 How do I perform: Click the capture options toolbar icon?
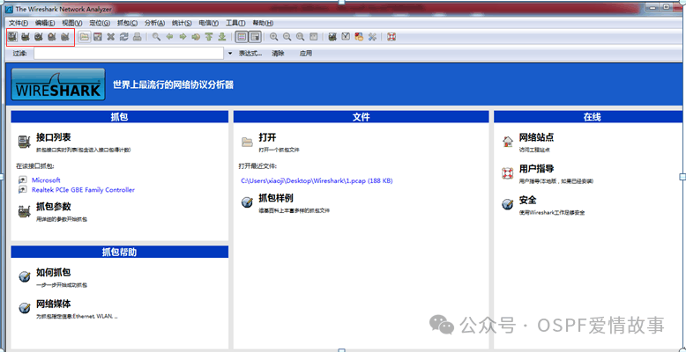pos(26,37)
